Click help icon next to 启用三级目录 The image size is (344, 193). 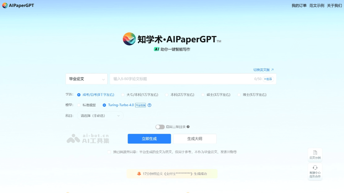pyautogui.click(x=188, y=127)
